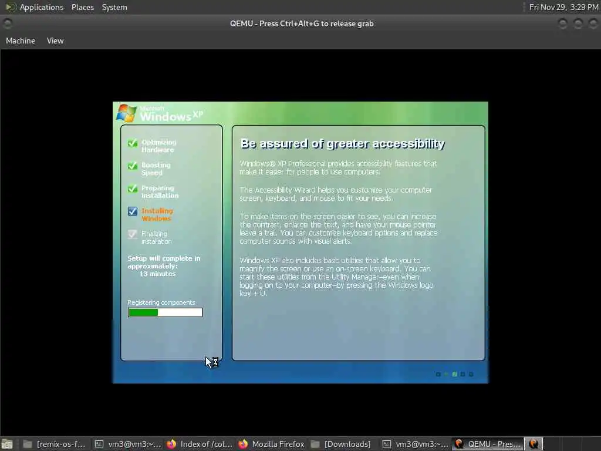Switch to the Index of /col... Firefox window
This screenshot has height=451, width=601.
[x=200, y=444]
